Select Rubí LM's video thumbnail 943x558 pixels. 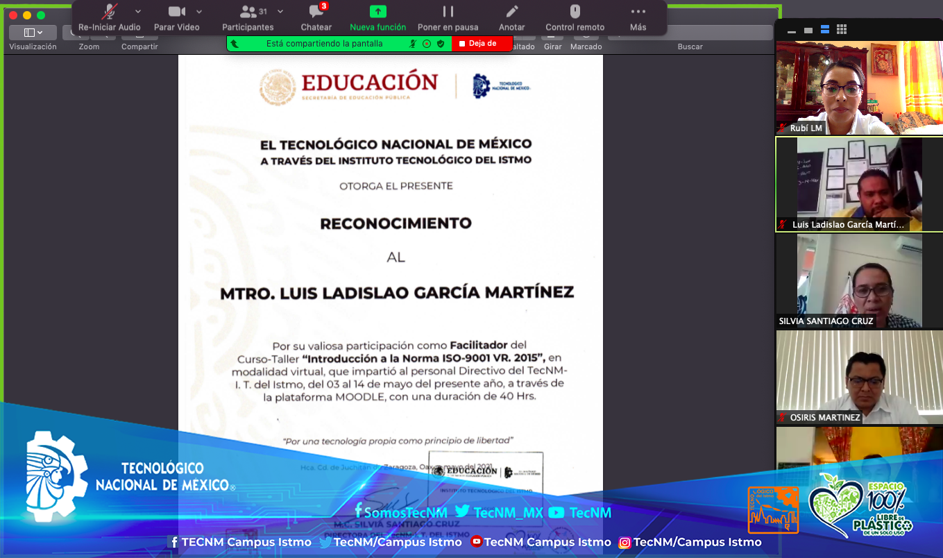[x=859, y=87]
